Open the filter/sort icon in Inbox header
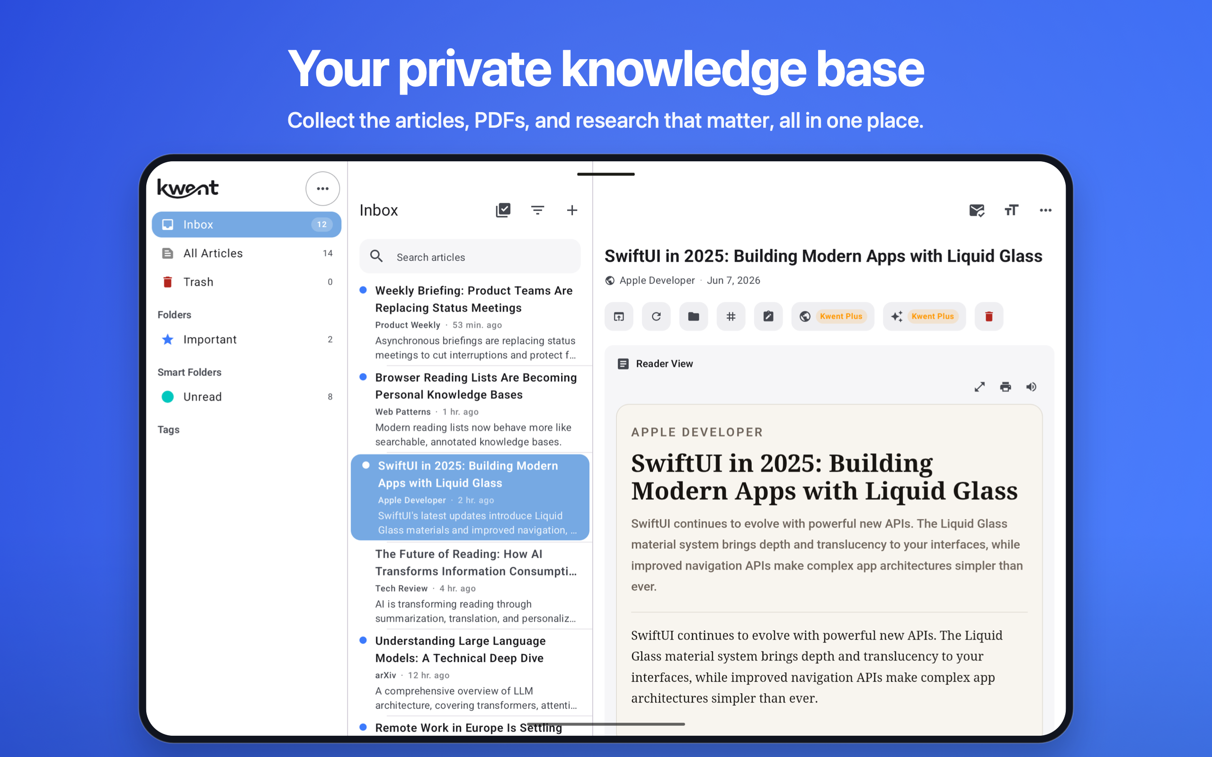 (537, 210)
